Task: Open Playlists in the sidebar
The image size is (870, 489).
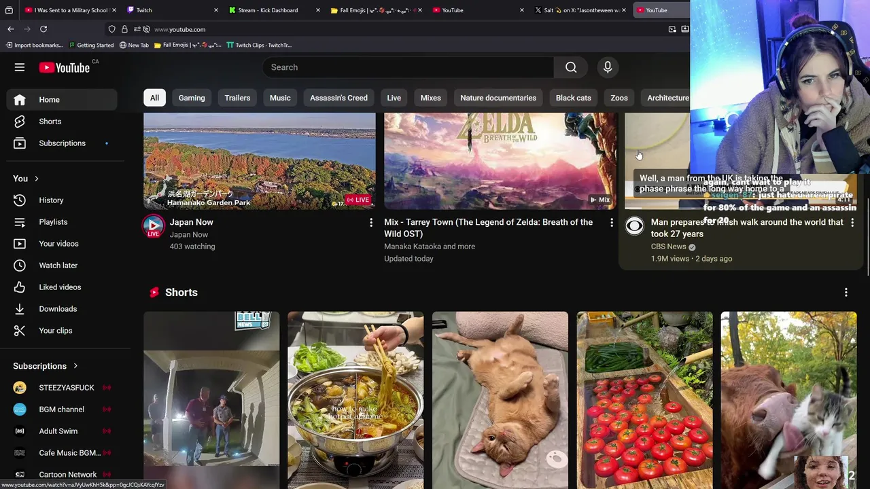Action: [62, 222]
